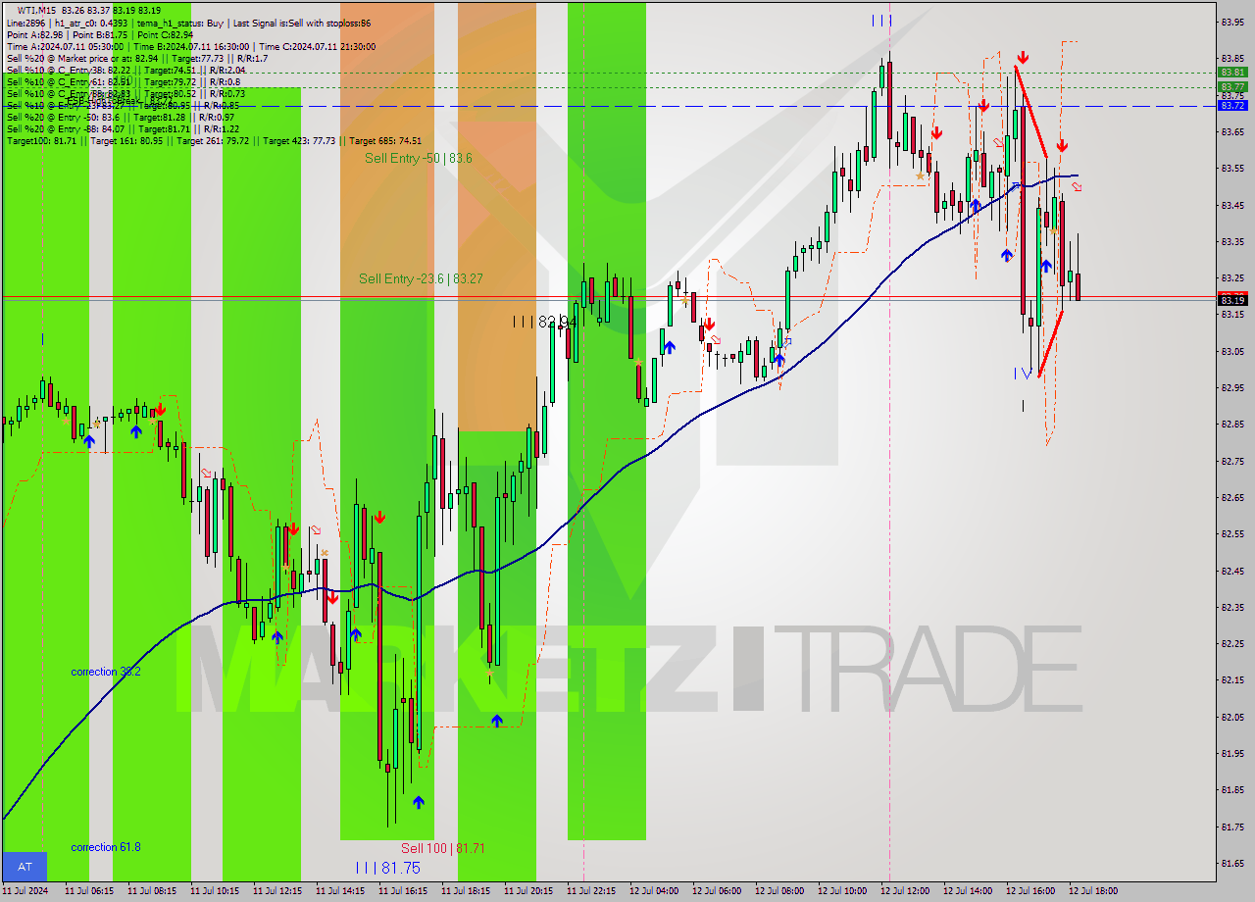Click the 'I I I 81.75' wave label
This screenshot has width=1255, height=902.
(387, 868)
